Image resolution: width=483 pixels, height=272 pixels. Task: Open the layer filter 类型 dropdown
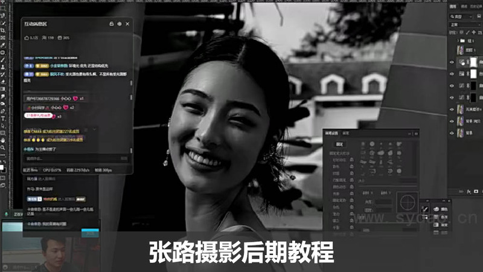tap(461, 16)
